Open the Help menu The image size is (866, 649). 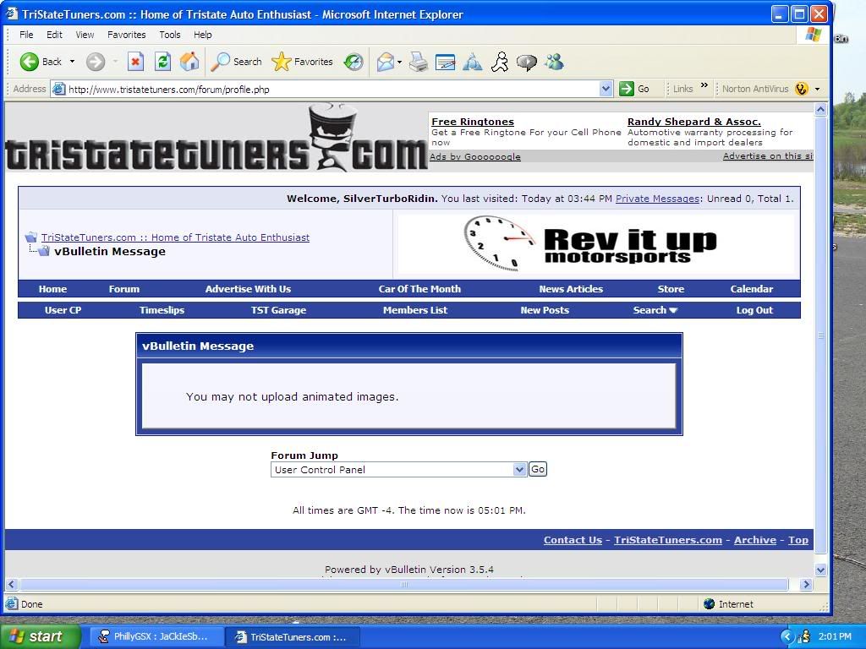[203, 35]
